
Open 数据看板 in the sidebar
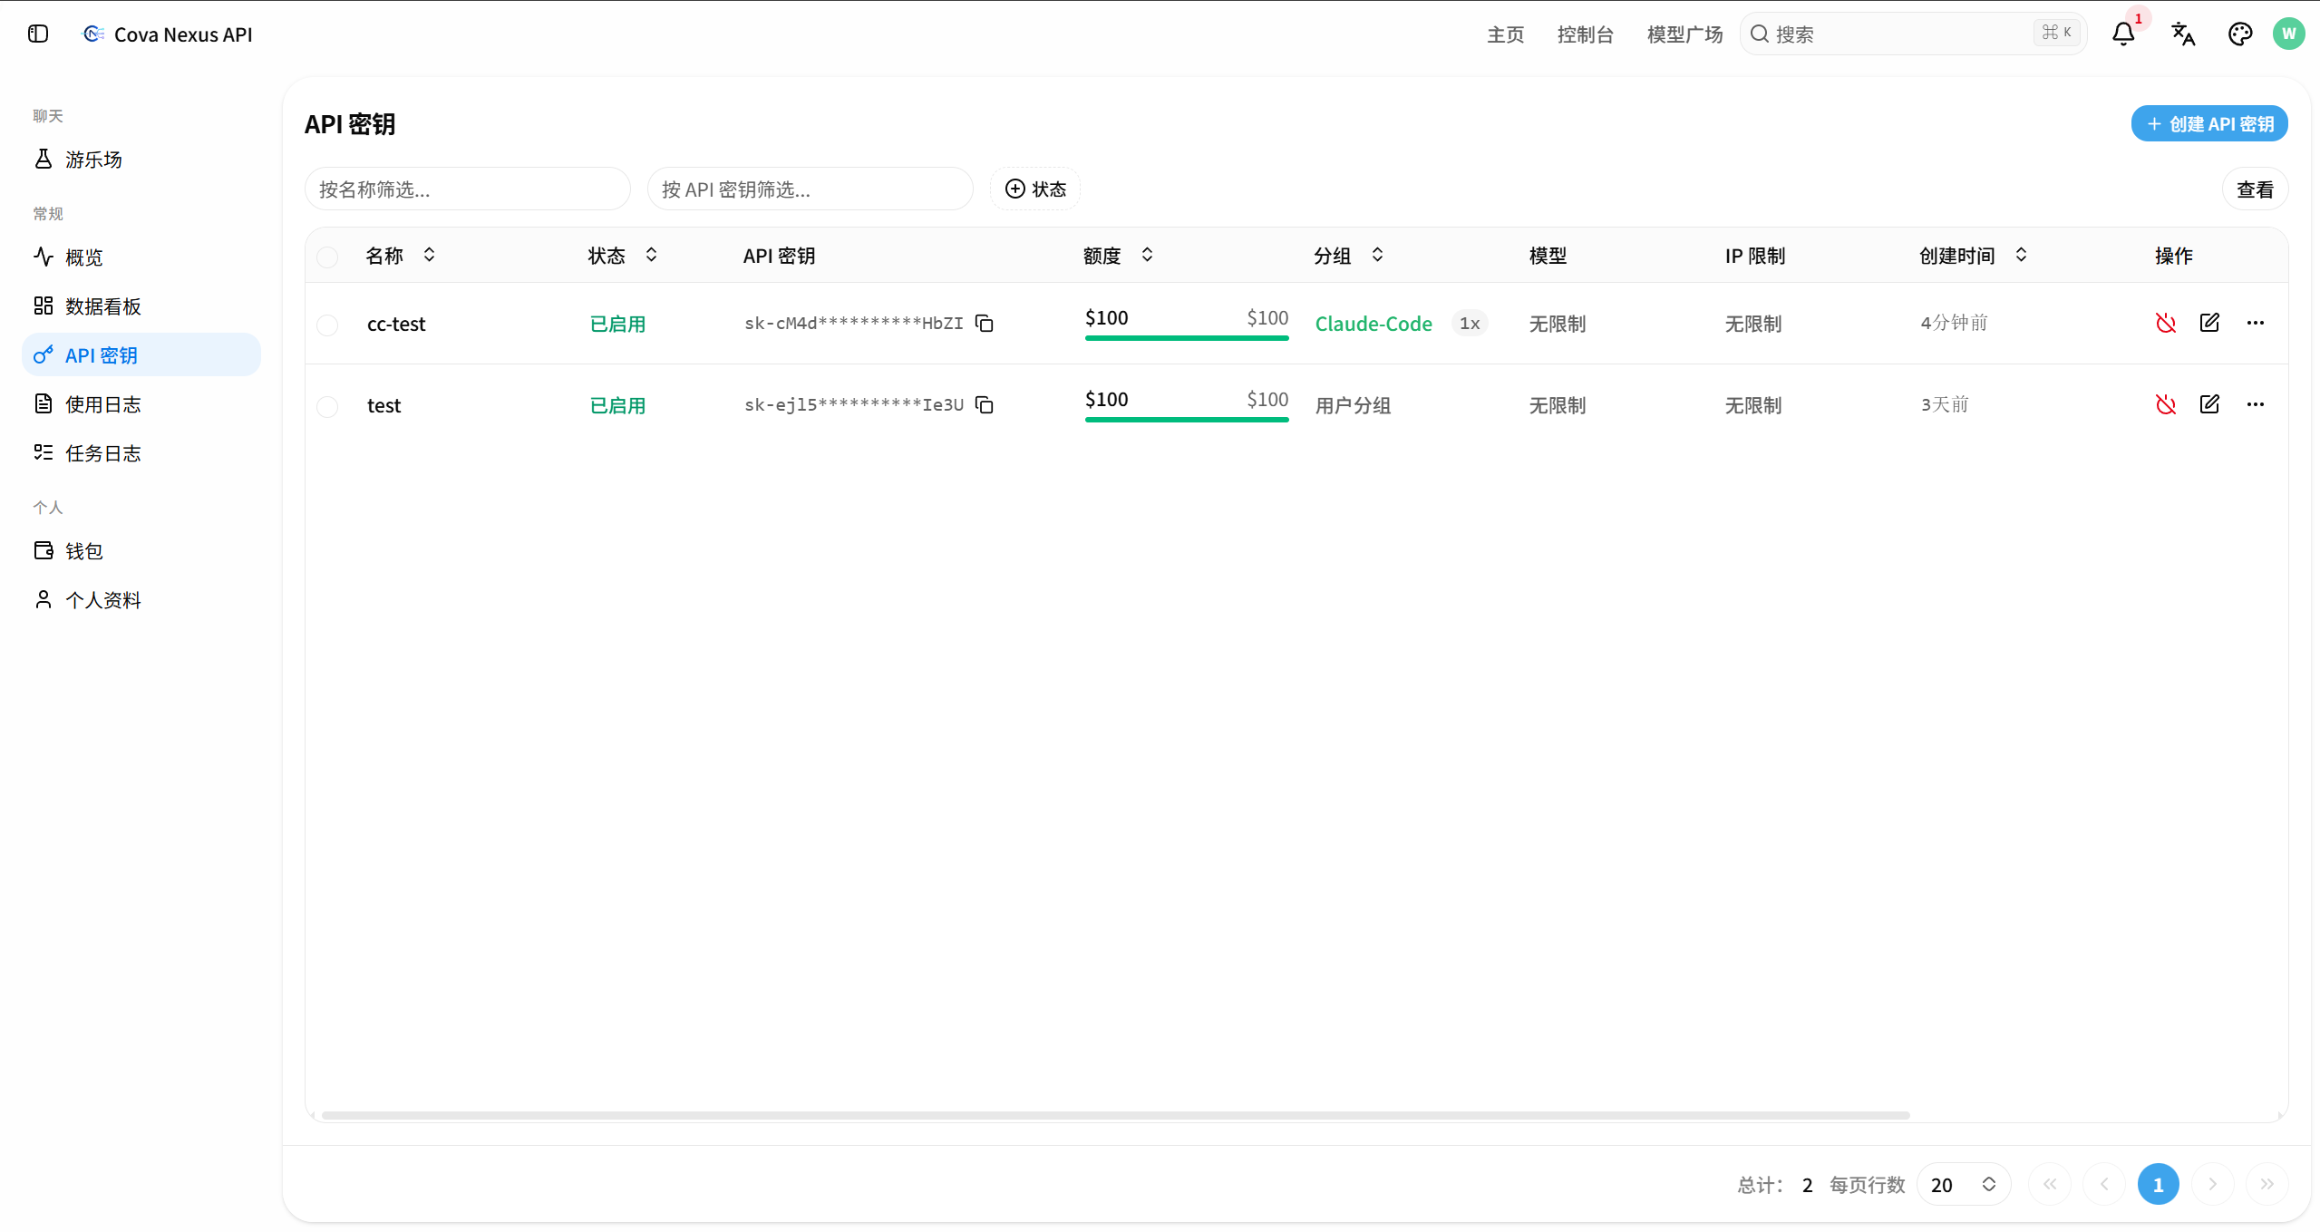(x=141, y=306)
